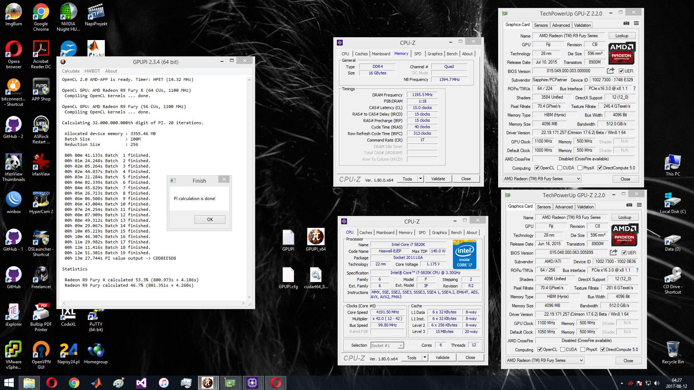Open the HWBOT menu in GPUPI
694x390 pixels.
92,71
